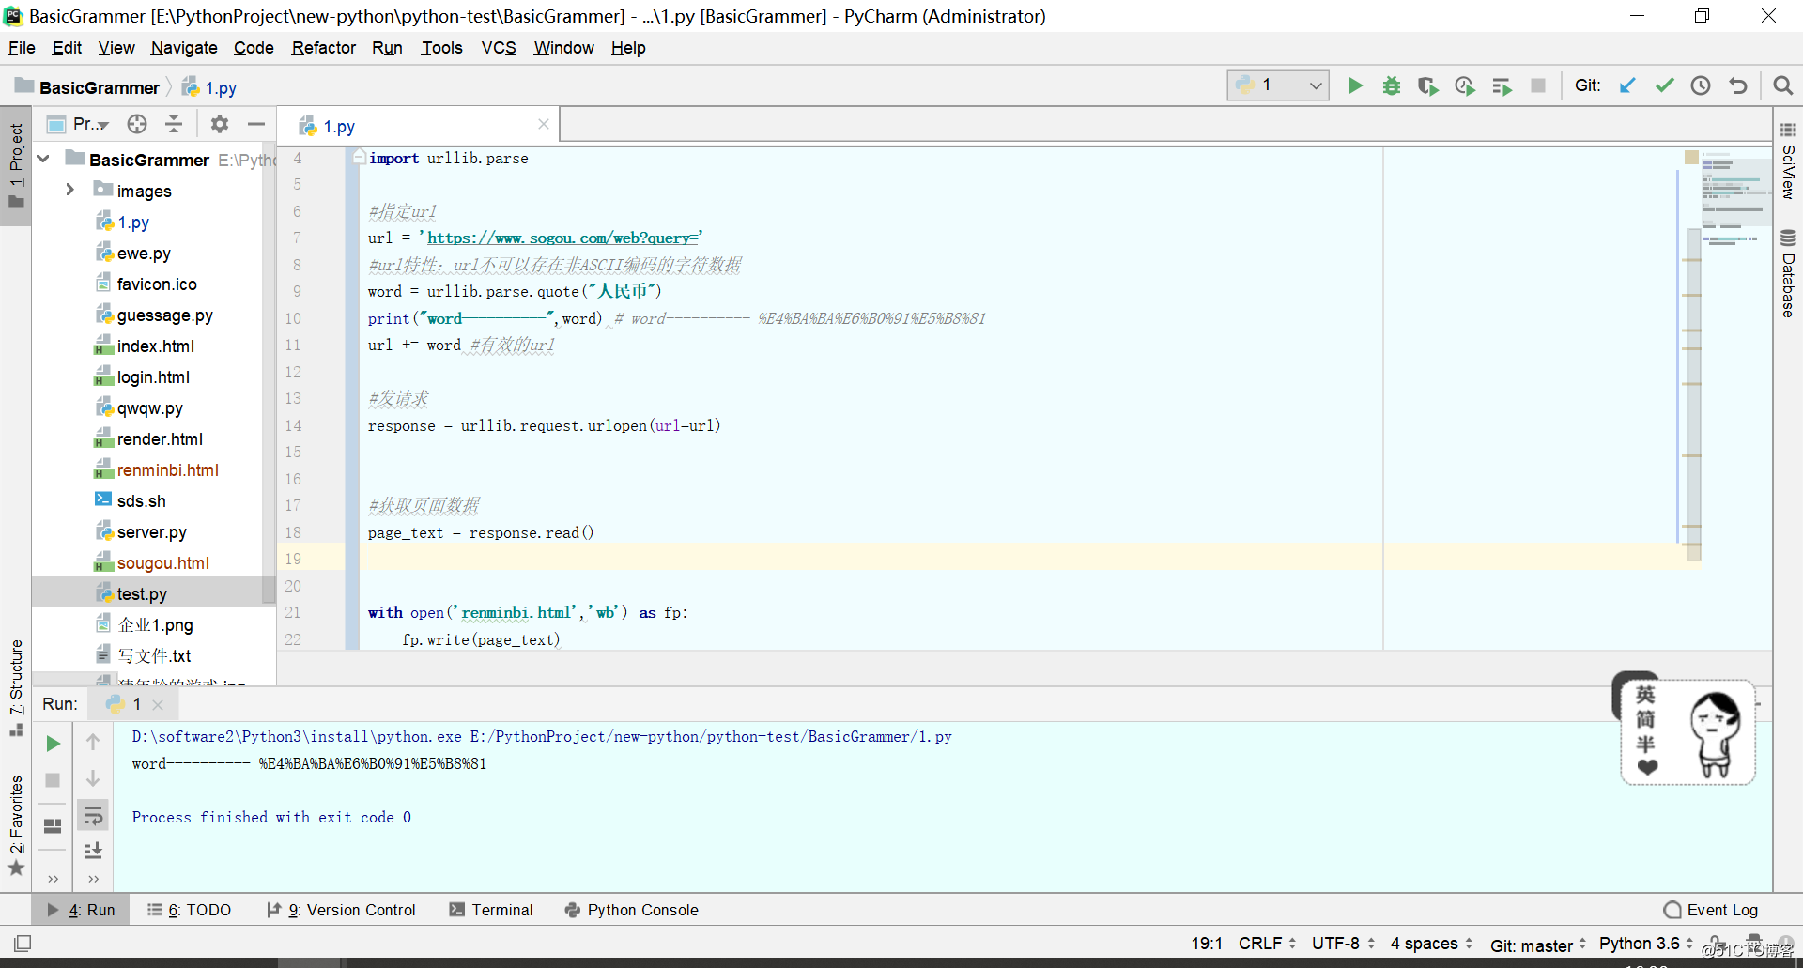
Task: Toggle the Database side panel
Action: click(x=1788, y=273)
